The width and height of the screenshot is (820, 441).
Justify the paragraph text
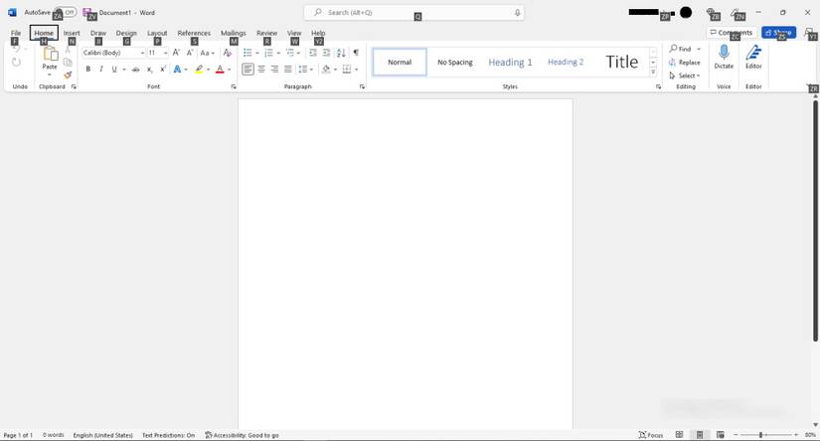pos(287,69)
